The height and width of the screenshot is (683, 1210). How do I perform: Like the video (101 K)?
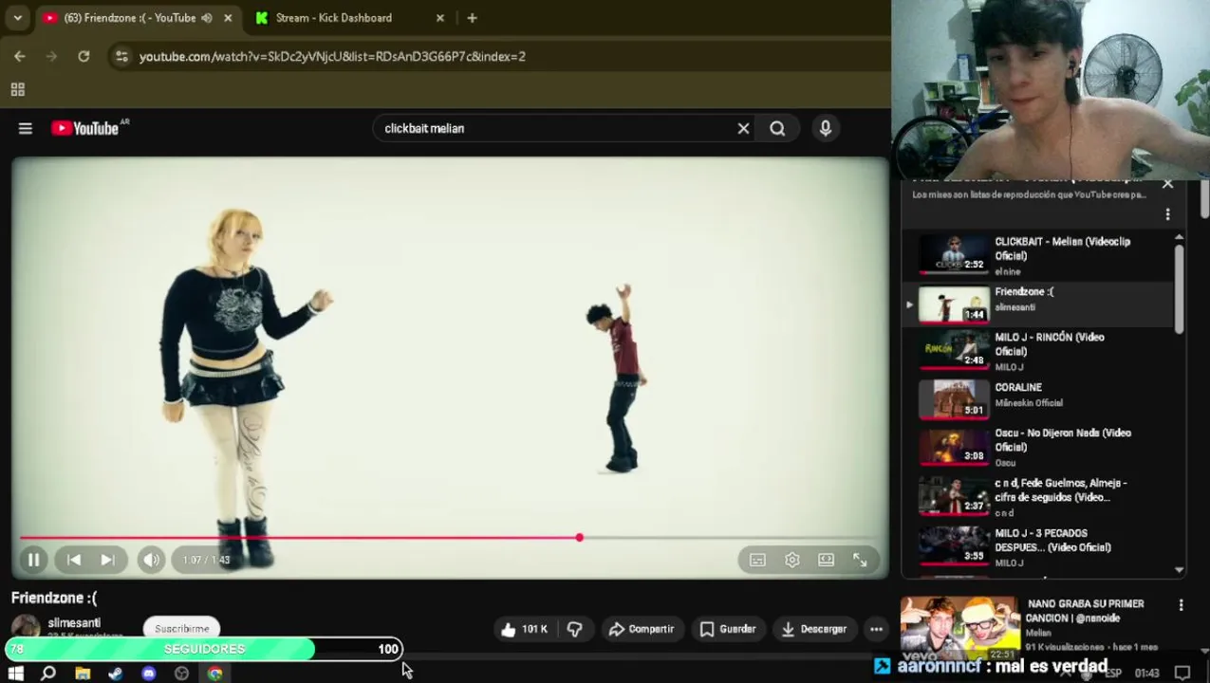(x=525, y=629)
